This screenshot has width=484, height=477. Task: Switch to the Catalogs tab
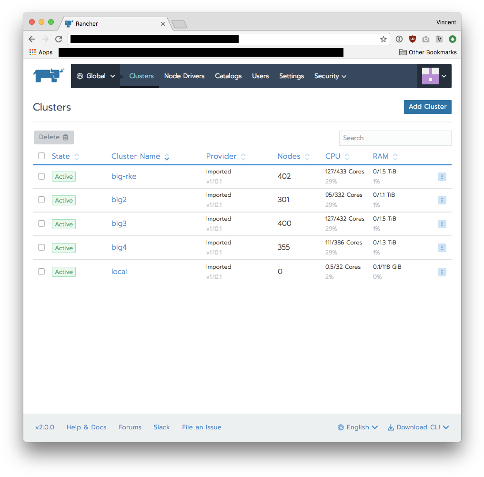[x=228, y=76]
